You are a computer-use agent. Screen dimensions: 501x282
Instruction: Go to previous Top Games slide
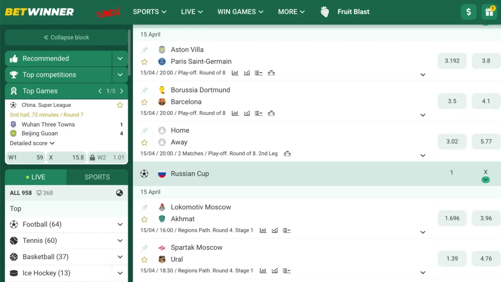pyautogui.click(x=100, y=91)
